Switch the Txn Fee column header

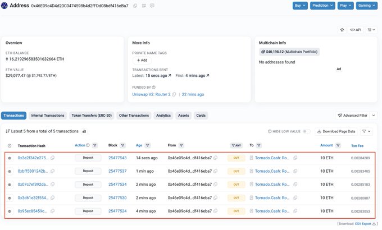[357, 146]
